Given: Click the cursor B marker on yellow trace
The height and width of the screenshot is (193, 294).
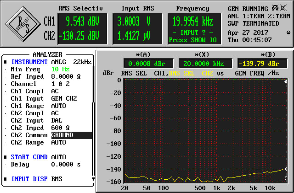Looking at the screenshot, I should (x=285, y=169).
